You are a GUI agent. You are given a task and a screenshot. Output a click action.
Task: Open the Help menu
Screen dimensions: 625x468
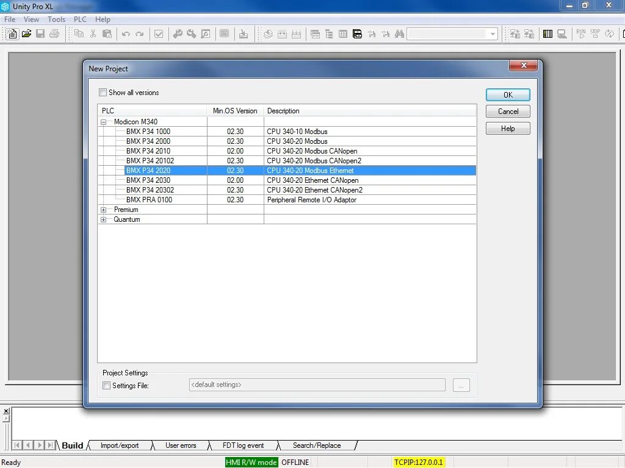pyautogui.click(x=103, y=19)
